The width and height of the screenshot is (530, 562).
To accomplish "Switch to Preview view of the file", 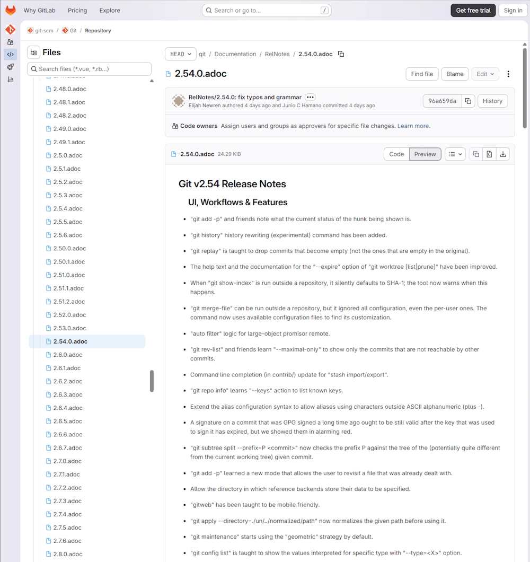I will coord(425,154).
